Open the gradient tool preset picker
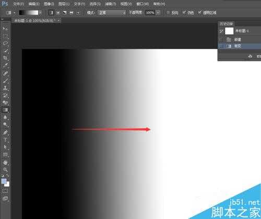Image resolution: width=261 pixels, height=219 pixels. pos(10,13)
